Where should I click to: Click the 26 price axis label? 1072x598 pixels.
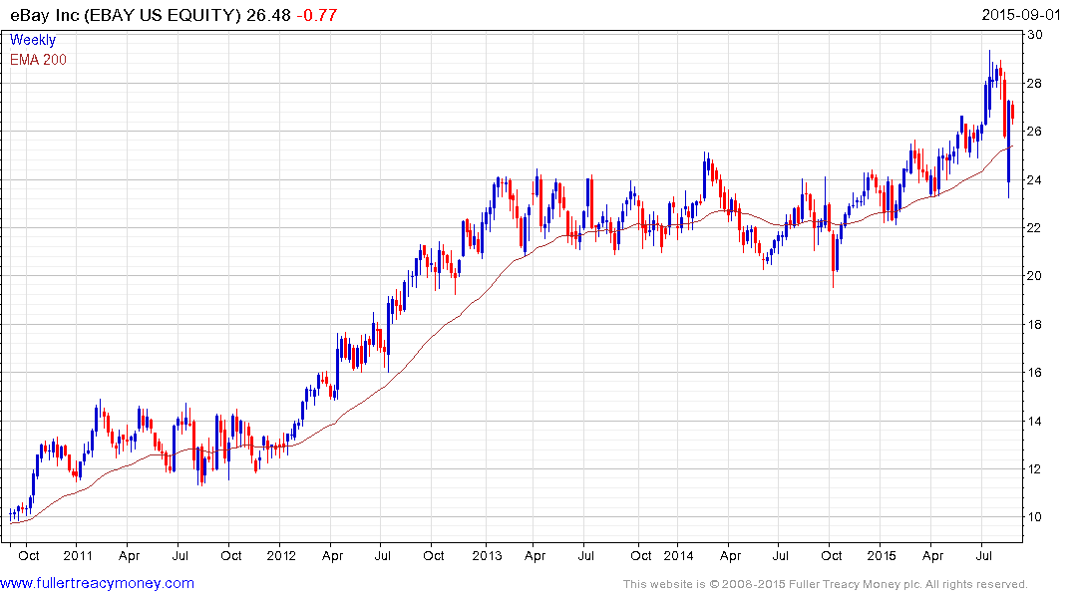[1035, 132]
